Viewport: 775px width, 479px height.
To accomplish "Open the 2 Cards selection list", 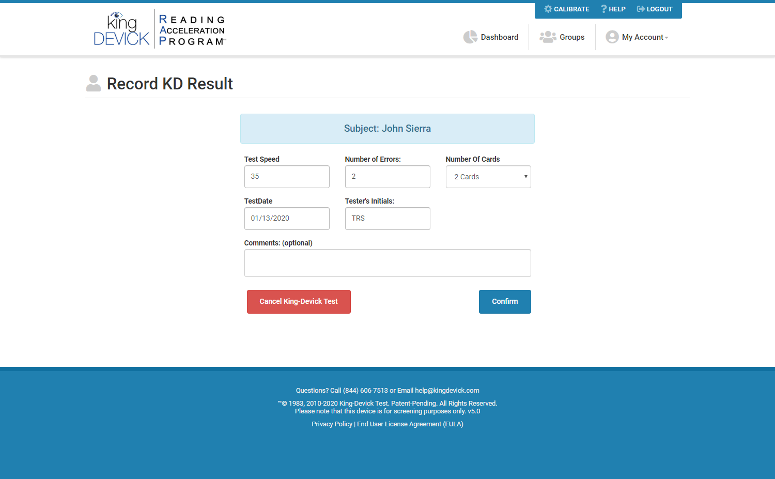I will pos(488,176).
